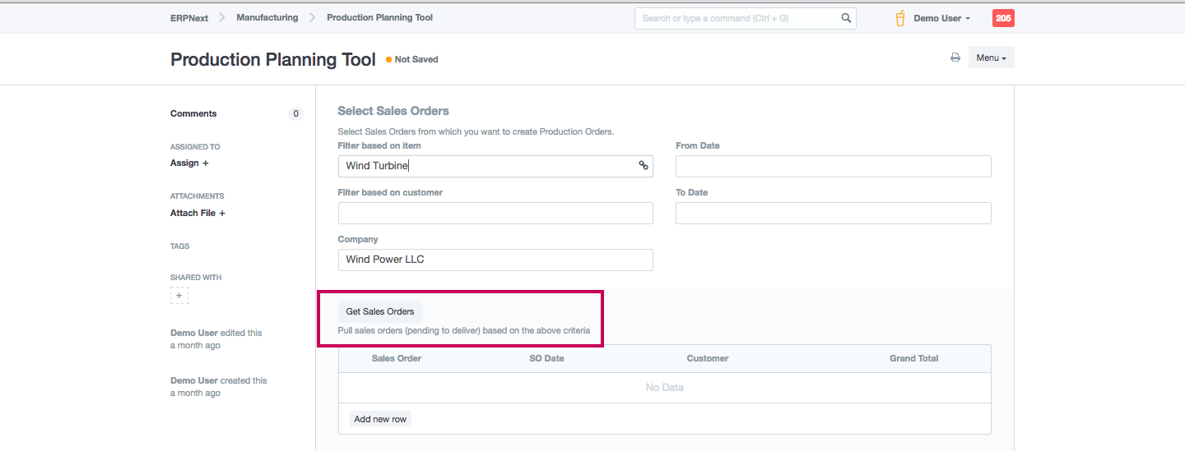Focus the To Date field
This screenshot has height=451, width=1185.
click(833, 214)
